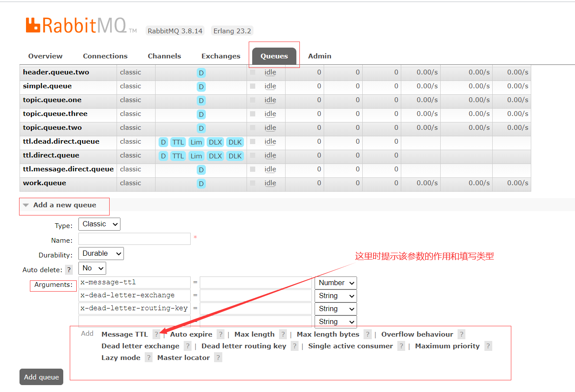The width and height of the screenshot is (575, 392).
Task: Open the ttl.direct.queue queue link
Action: [x=51, y=155]
